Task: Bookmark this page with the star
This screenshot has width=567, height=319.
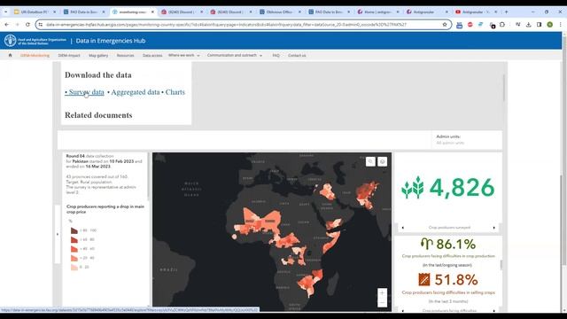Action: pyautogui.click(x=445, y=24)
